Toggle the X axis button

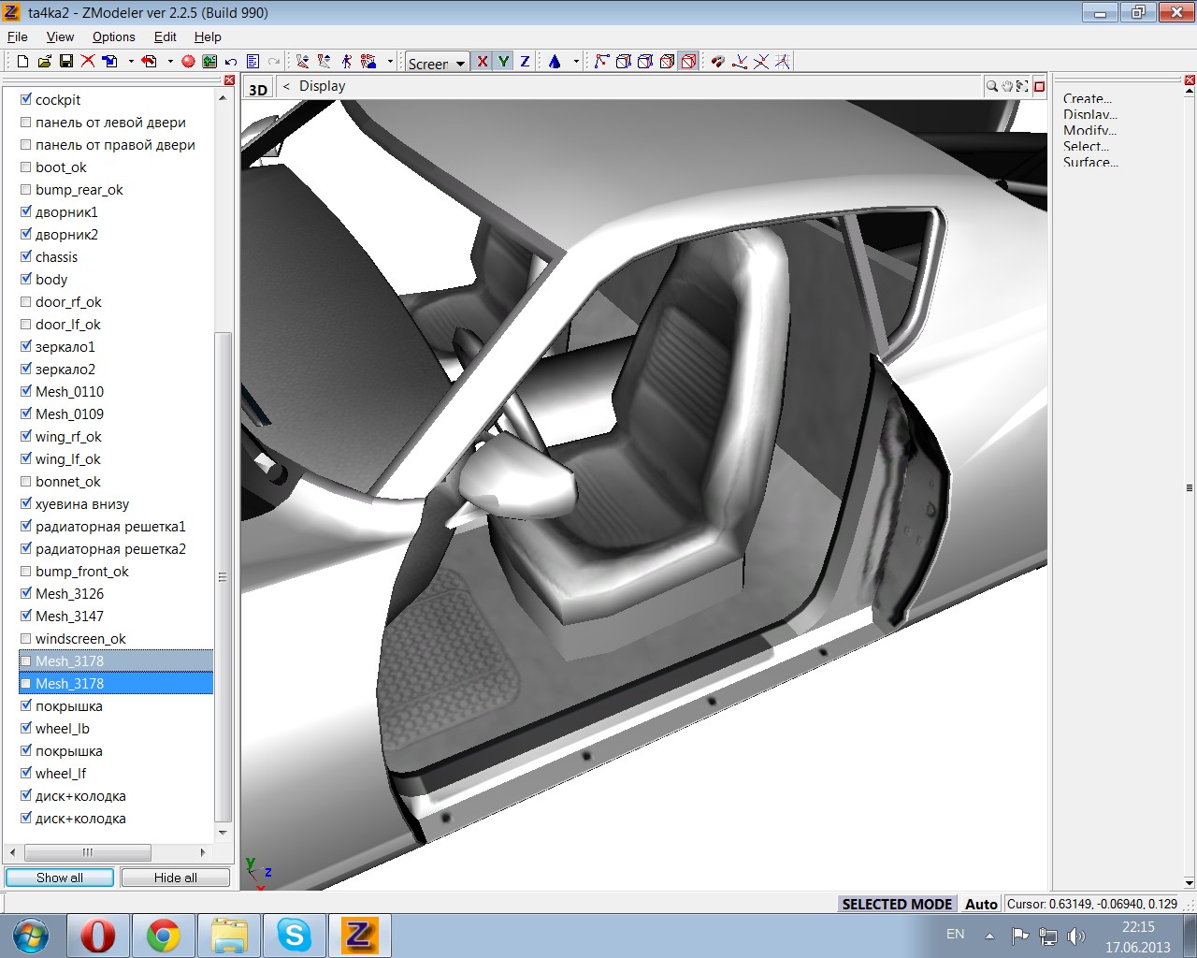point(483,62)
